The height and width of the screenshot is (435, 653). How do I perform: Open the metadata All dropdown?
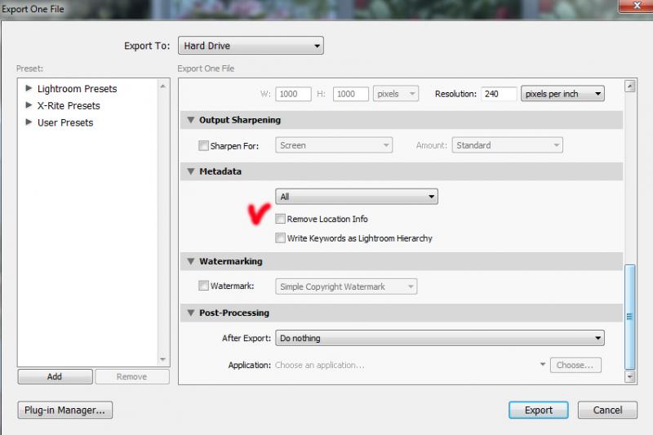tap(357, 197)
